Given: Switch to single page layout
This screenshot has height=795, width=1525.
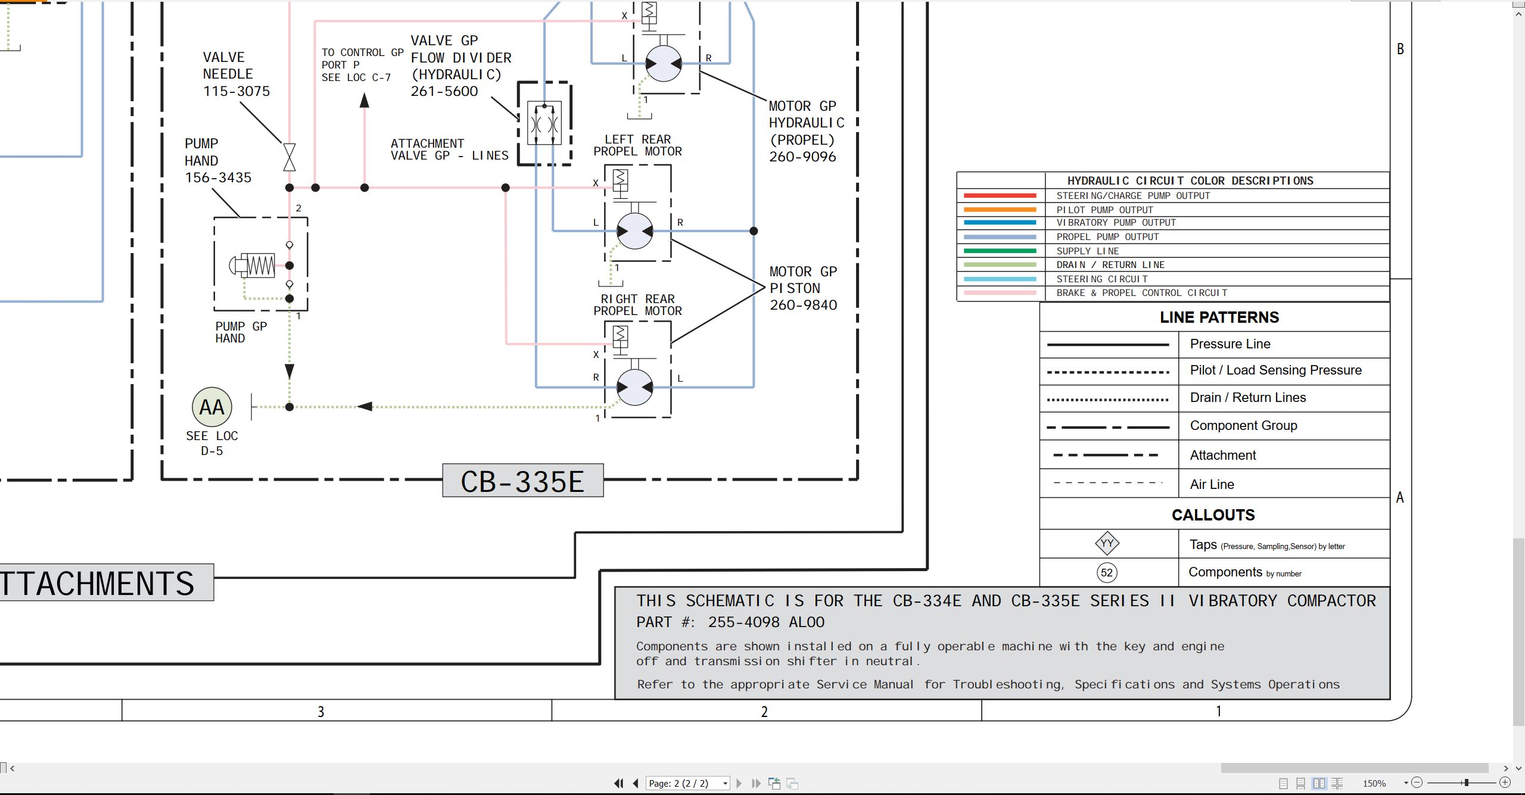Looking at the screenshot, I should 1283,784.
